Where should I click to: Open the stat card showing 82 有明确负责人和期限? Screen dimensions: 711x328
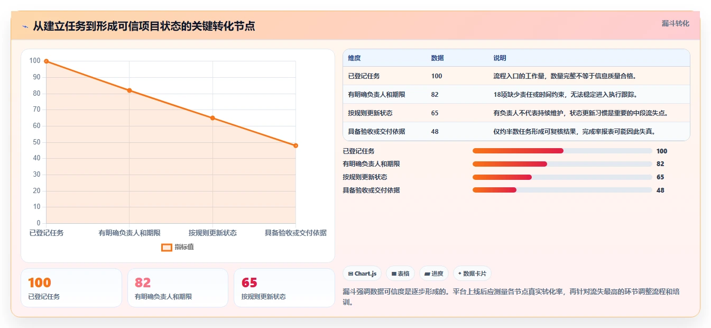[x=178, y=288]
